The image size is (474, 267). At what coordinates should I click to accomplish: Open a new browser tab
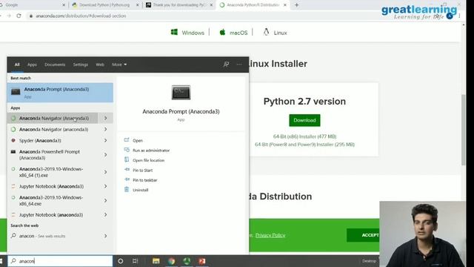tap(296, 5)
